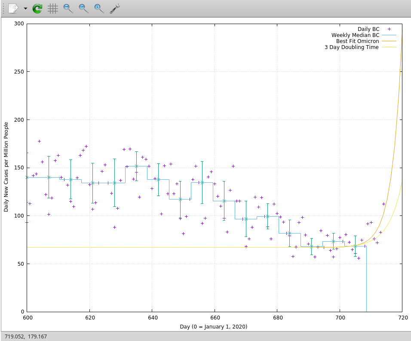Click the x-axis tick label 700

click(x=340, y=318)
